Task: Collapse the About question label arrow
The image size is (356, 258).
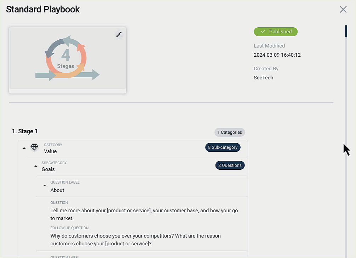Action: pyautogui.click(x=45, y=185)
